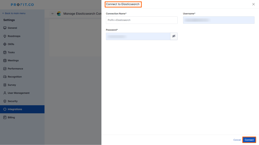Click the Roadmaps lightbulb icon
The width and height of the screenshot is (259, 145).
[5, 36]
